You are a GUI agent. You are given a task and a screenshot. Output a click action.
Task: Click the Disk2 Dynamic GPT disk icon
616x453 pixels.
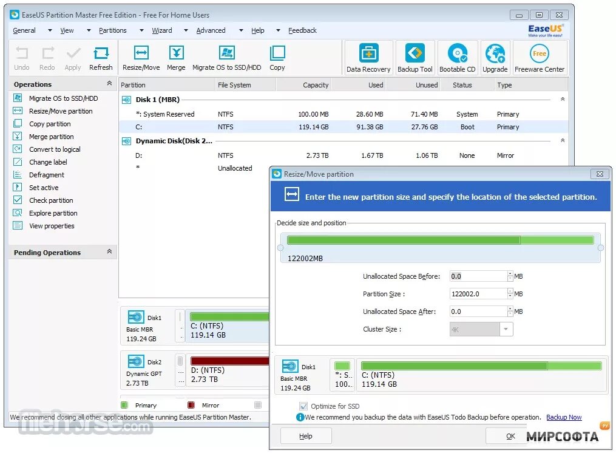(x=135, y=361)
